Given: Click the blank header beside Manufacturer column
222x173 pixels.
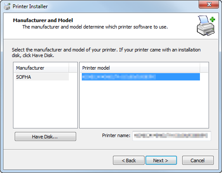Looking at the screenshot, I should pyautogui.click(x=73, y=68).
